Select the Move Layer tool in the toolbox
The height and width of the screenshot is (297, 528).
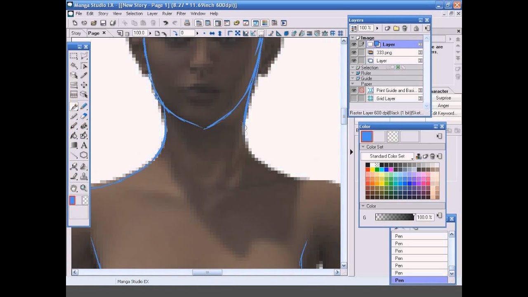click(84, 85)
